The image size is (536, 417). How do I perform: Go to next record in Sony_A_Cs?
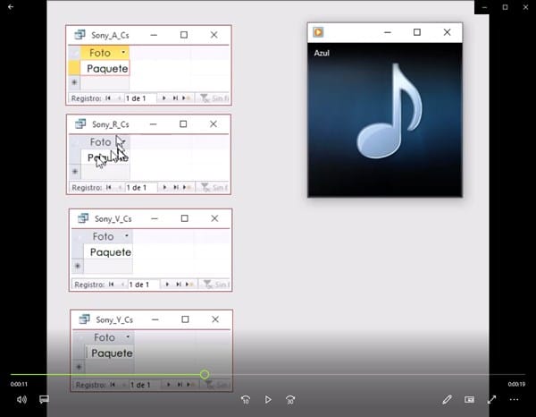163,98
